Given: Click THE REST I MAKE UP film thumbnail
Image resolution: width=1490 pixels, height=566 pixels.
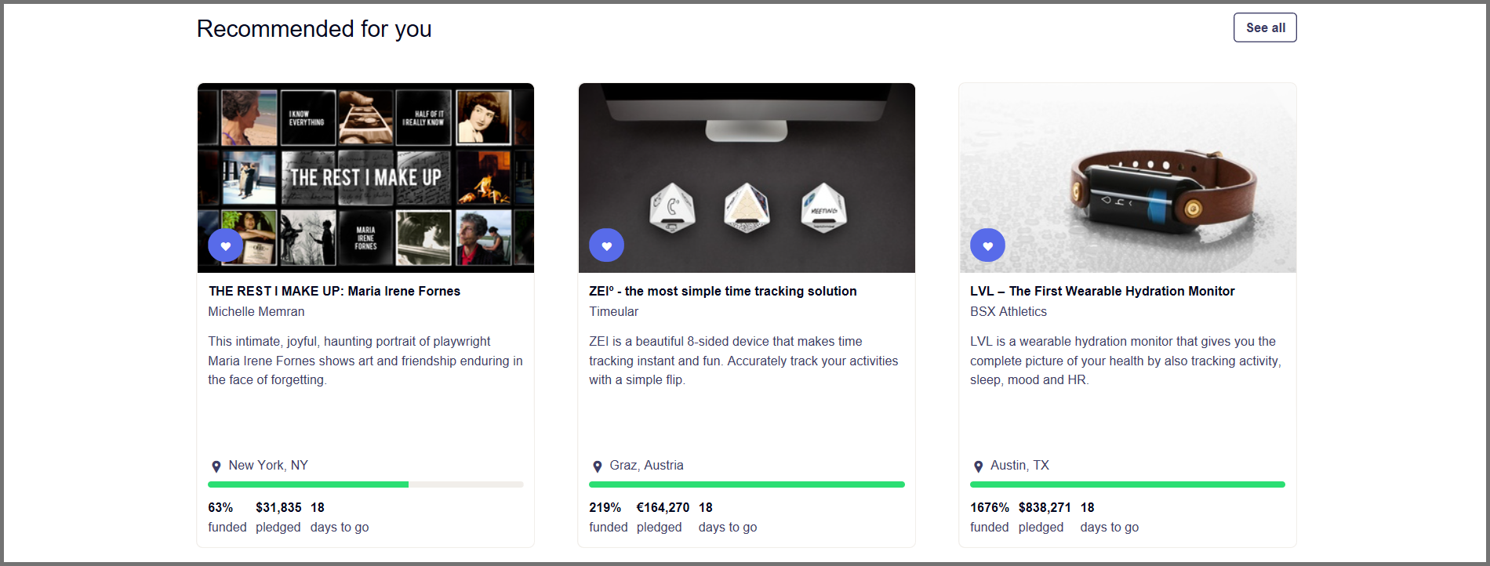Looking at the screenshot, I should click(x=365, y=178).
